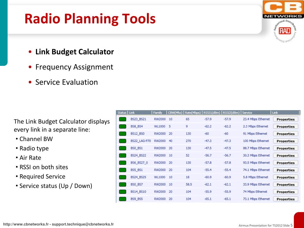Screen dimensions: 304x228
Task: Click the green status indicator for BS6_BS27_0
Action: coord(123,163)
